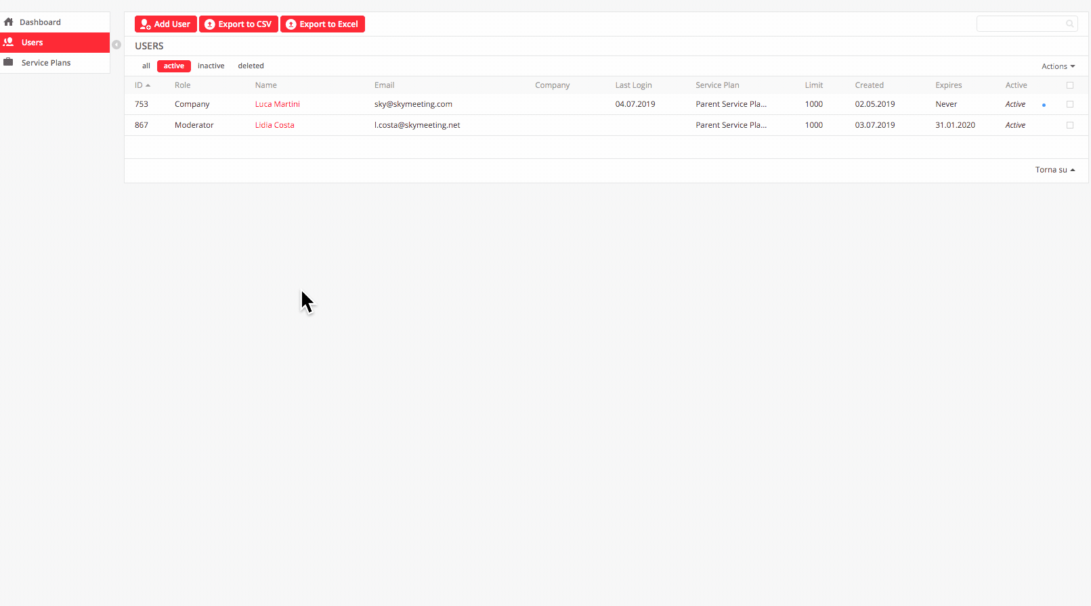
Task: Sort by Role column header
Action: (x=182, y=85)
